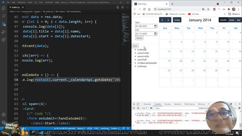Open the YouTube bookmark

pos(193,14)
